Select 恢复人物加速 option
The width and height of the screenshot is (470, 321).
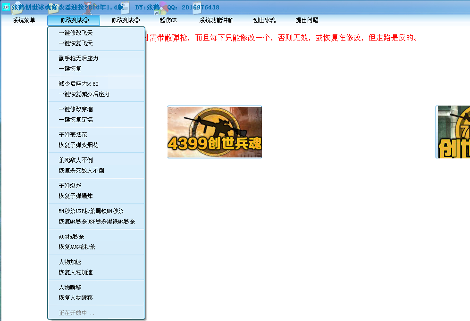coord(97,272)
